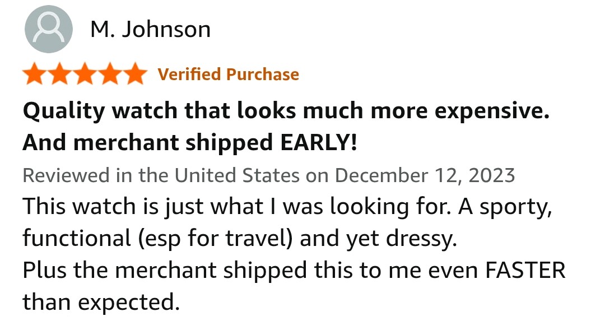605x330 pixels.
Task: Click 'Plus the merchant shipped this' line
Action: pyautogui.click(x=295, y=270)
